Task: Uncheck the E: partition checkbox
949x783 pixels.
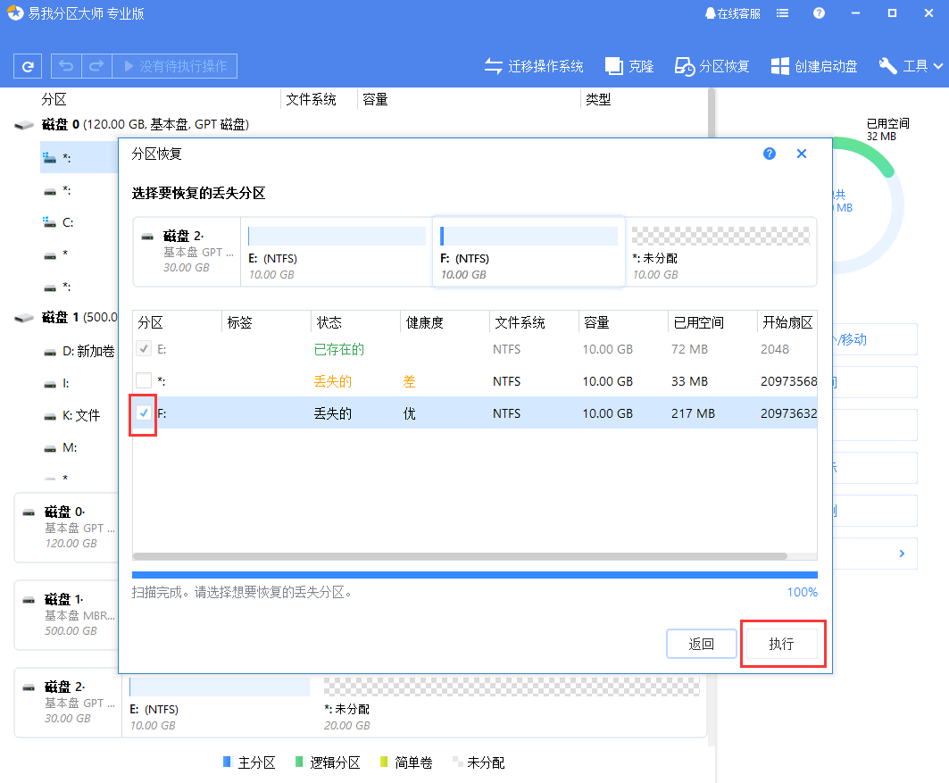Action: [x=144, y=349]
